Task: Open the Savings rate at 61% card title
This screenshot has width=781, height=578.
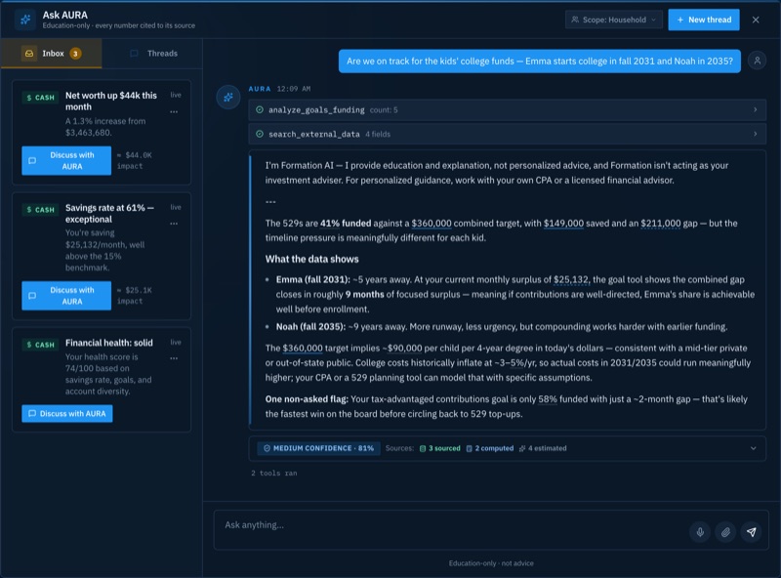Action: pyautogui.click(x=109, y=213)
